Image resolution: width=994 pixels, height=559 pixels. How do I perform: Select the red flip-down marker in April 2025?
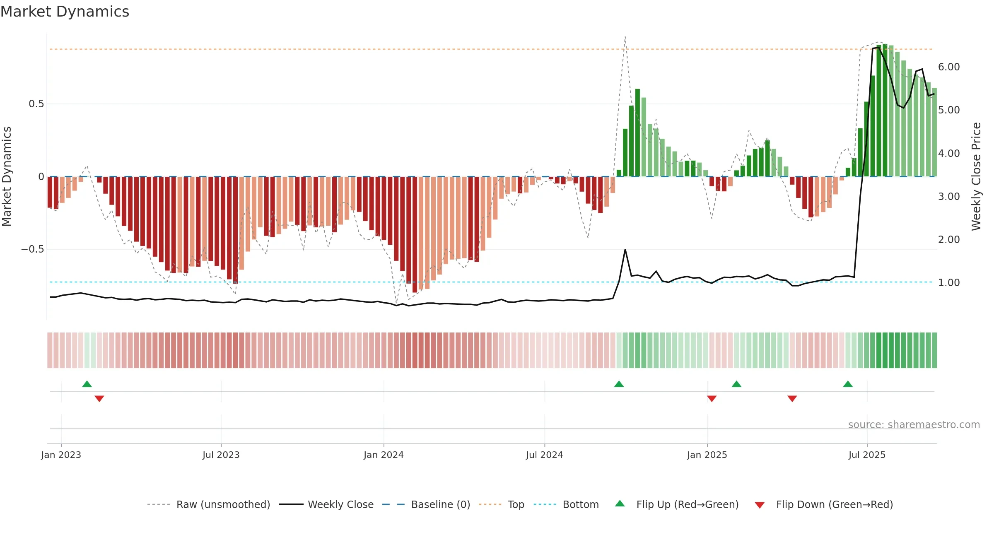pyautogui.click(x=792, y=398)
